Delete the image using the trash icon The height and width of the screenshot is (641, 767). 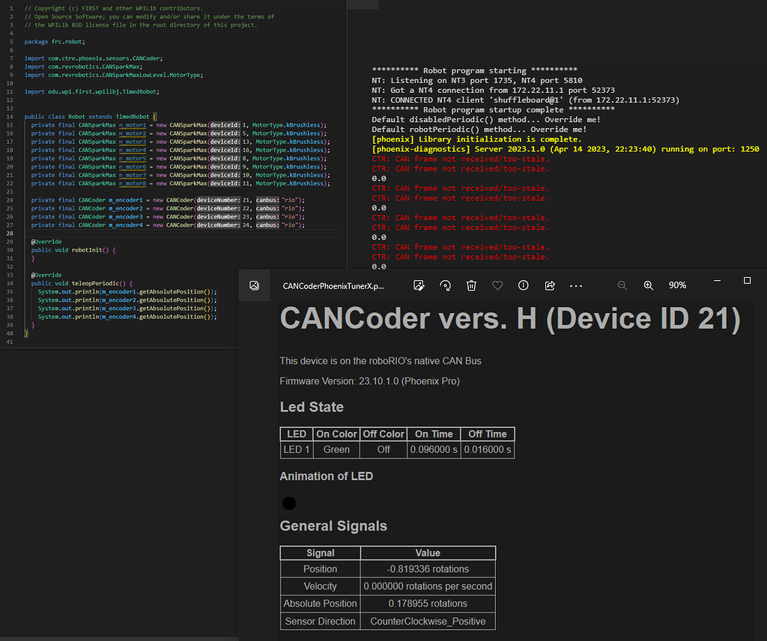(472, 285)
